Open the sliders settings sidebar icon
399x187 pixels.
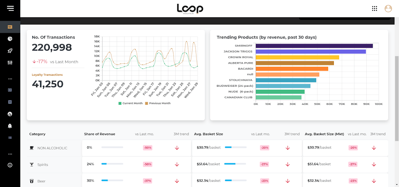pyautogui.click(x=10, y=63)
